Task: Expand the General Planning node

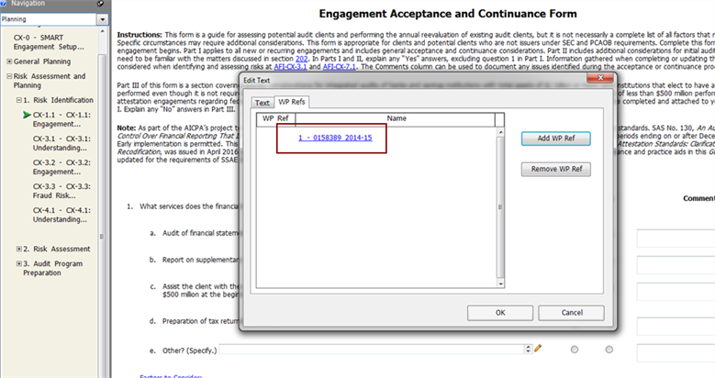Action: pos(9,61)
